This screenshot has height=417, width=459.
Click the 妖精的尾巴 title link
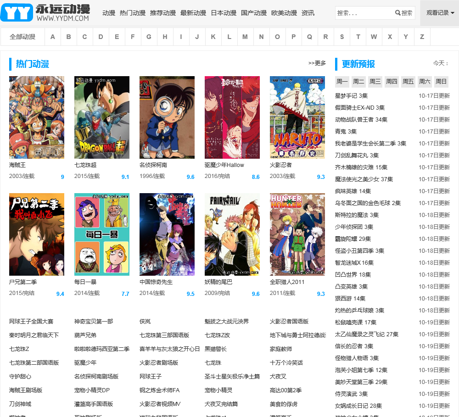[x=218, y=282]
